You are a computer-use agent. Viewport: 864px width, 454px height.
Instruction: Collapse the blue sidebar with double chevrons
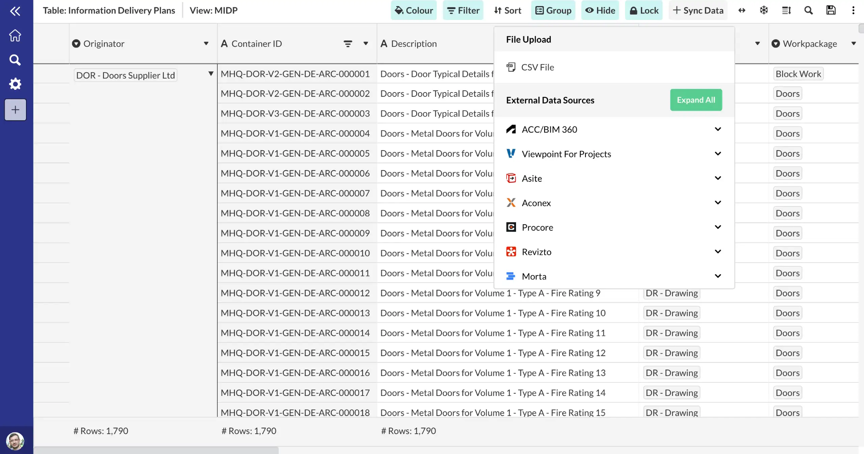click(x=16, y=11)
